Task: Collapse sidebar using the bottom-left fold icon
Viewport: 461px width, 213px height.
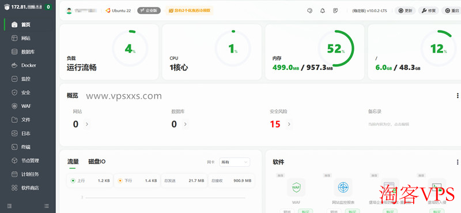Action: pyautogui.click(x=9, y=206)
